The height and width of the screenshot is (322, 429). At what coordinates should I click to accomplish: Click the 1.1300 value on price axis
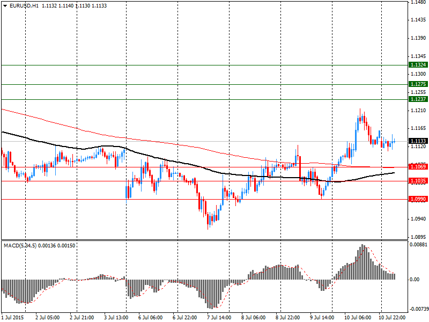(418, 74)
